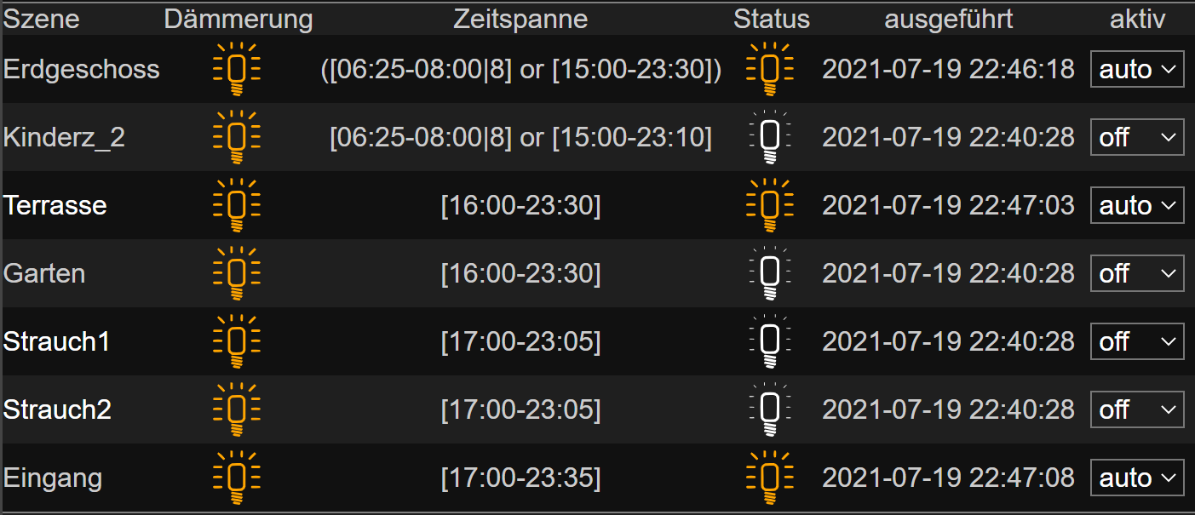Click the Strauch1 status bulb icon
This screenshot has width=1195, height=515.
point(769,341)
